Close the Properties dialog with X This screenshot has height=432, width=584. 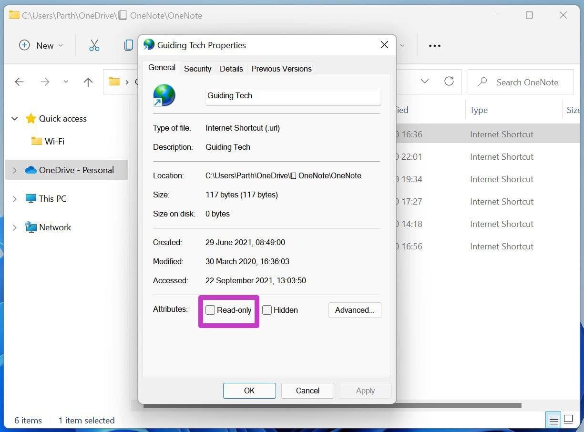coord(384,45)
